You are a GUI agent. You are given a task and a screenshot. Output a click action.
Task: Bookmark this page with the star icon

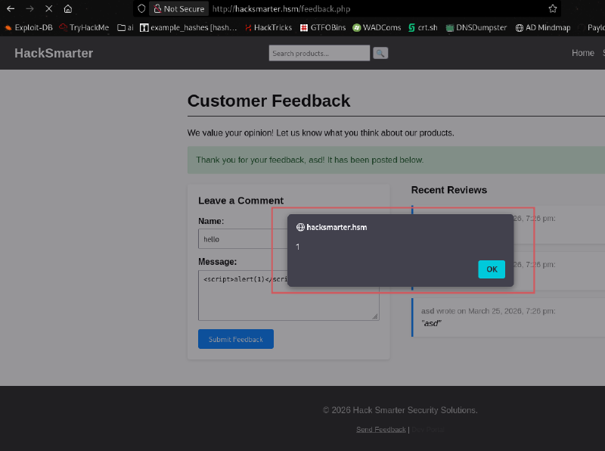pos(553,8)
